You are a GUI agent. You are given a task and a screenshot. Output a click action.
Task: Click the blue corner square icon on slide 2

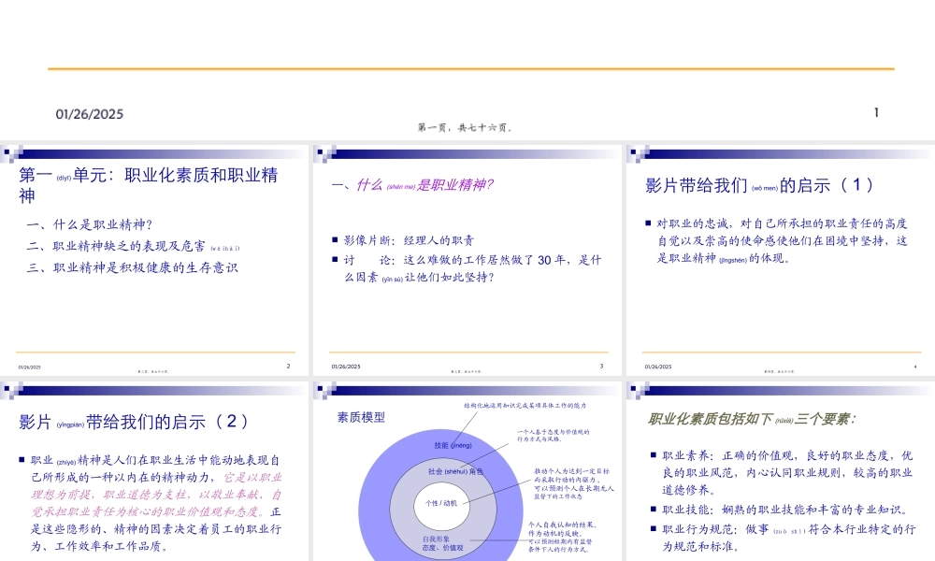coord(7,151)
